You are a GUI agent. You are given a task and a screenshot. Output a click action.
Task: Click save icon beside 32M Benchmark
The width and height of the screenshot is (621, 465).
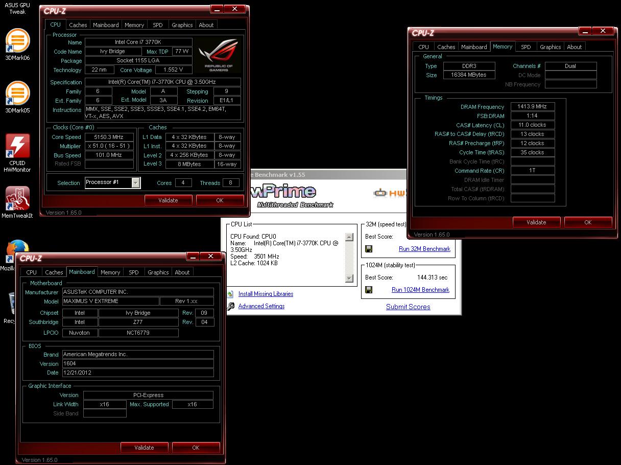tap(369, 249)
